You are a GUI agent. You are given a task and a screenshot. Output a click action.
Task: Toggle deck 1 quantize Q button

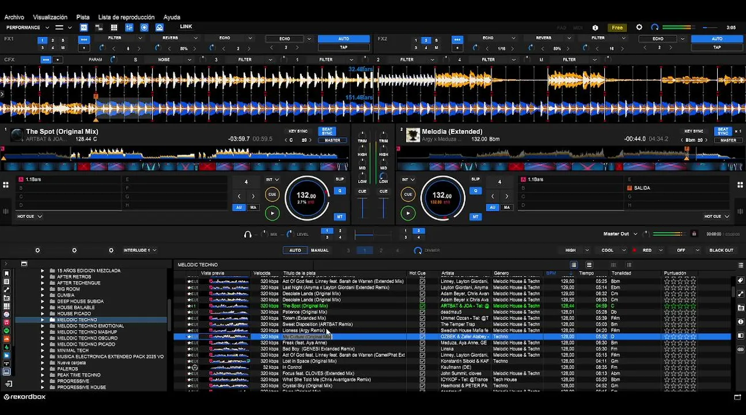point(340,191)
